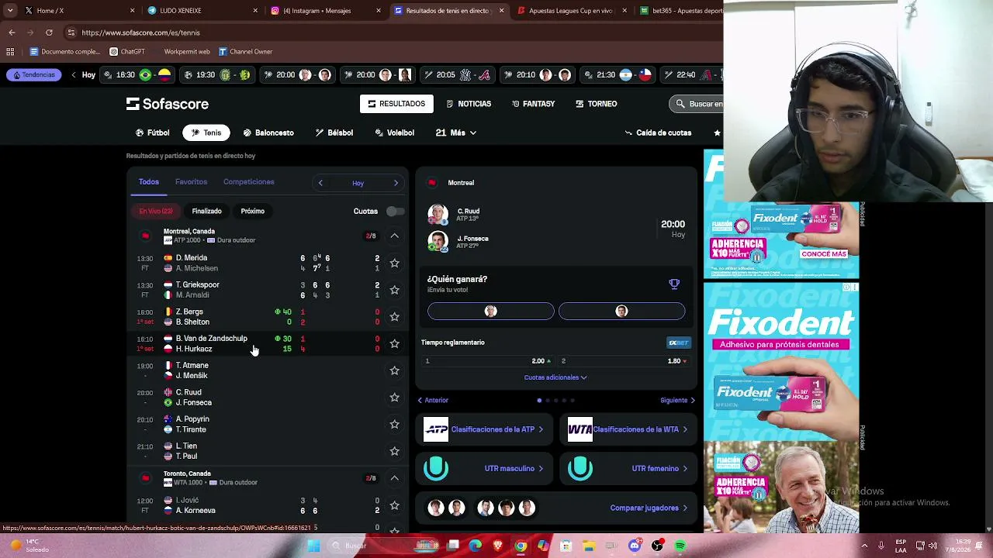Click the Tendencias button

click(34, 75)
